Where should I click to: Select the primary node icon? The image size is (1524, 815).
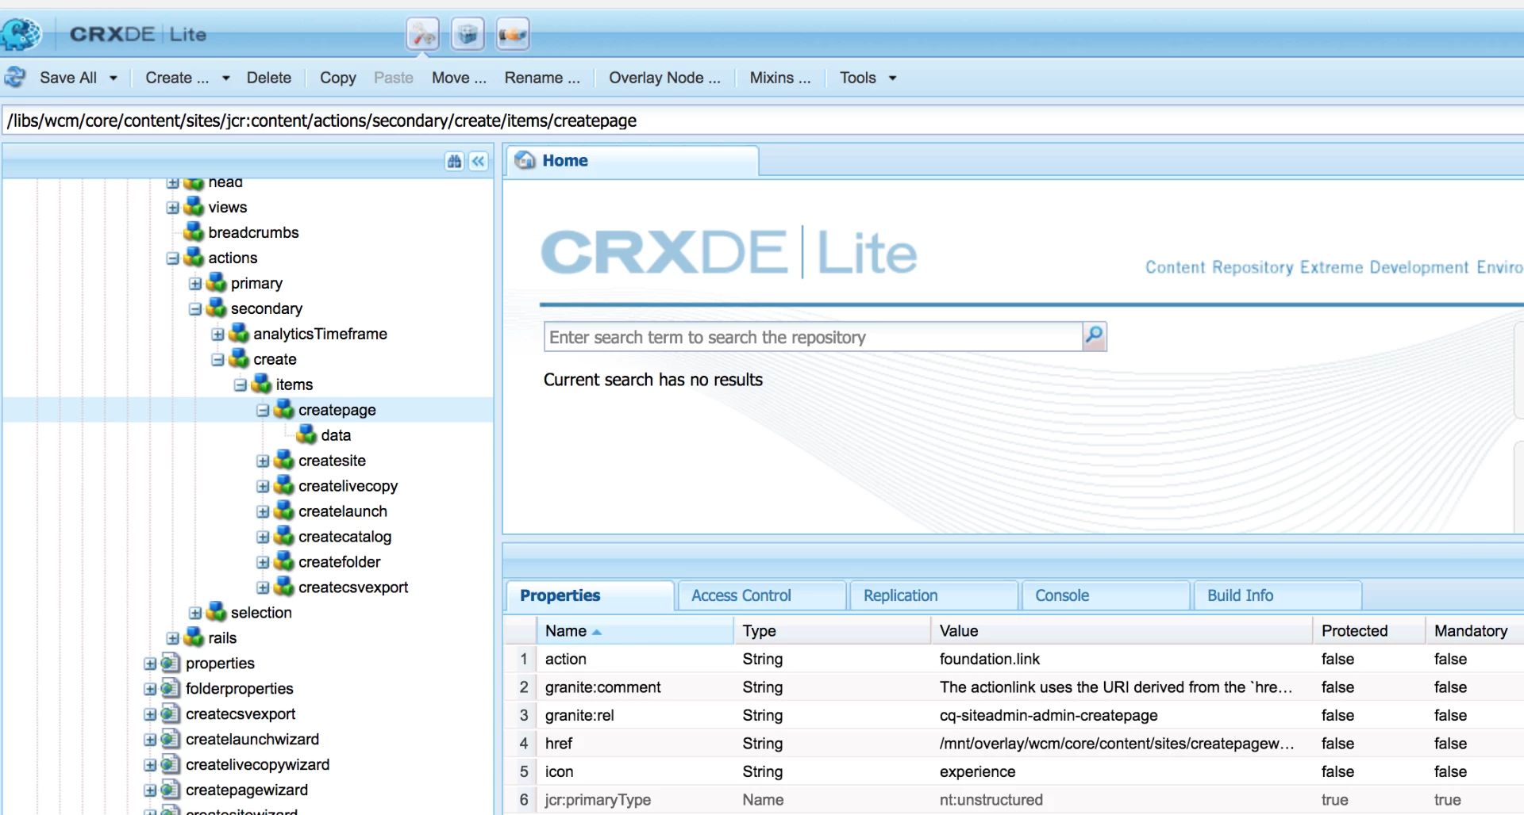tap(217, 283)
